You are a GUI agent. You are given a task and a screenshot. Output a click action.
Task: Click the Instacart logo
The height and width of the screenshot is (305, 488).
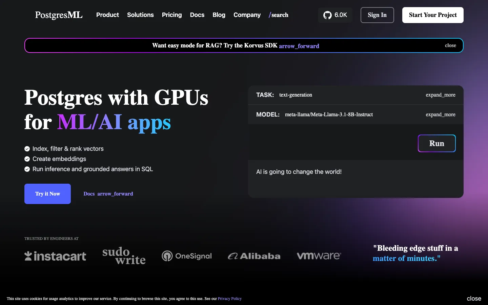(x=55, y=256)
